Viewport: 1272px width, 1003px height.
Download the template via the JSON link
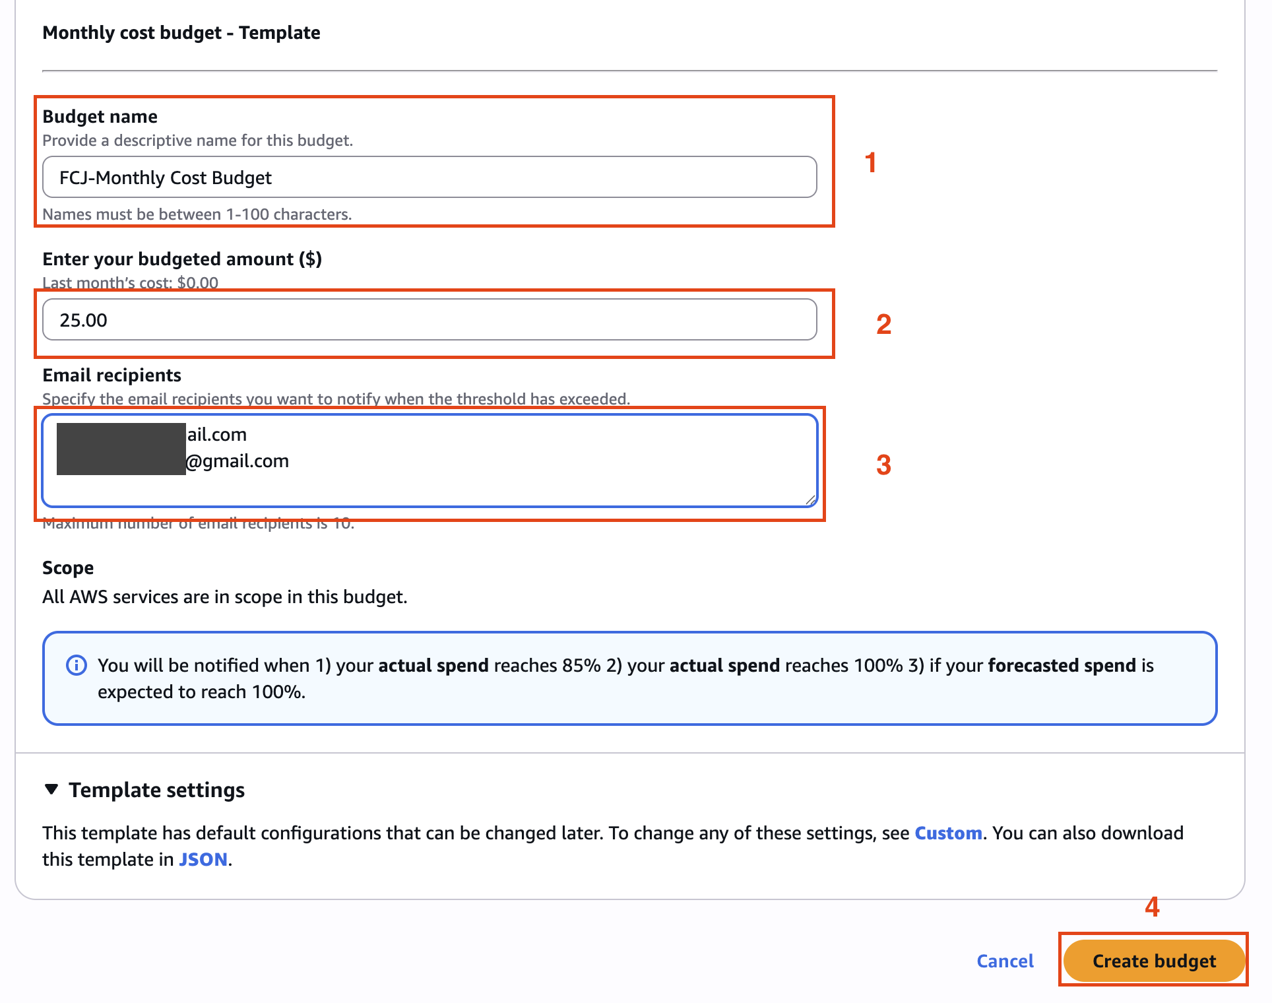pos(203,859)
